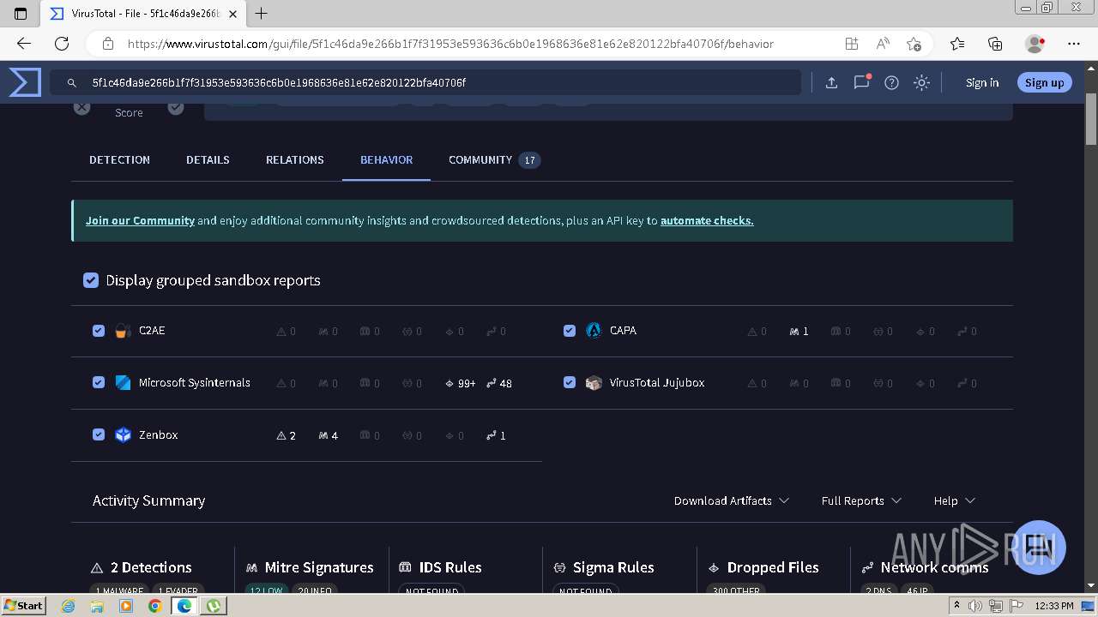Viewport: 1098px width, 617px height.
Task: Click the Sign up button
Action: 1044,82
